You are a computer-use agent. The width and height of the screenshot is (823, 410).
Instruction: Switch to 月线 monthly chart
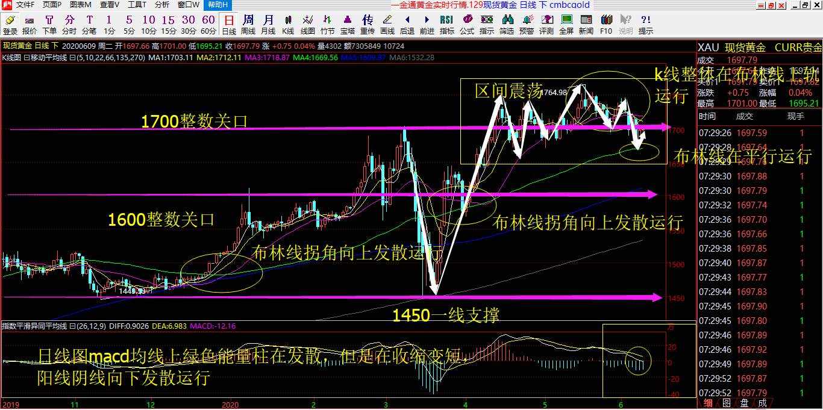[x=268, y=25]
